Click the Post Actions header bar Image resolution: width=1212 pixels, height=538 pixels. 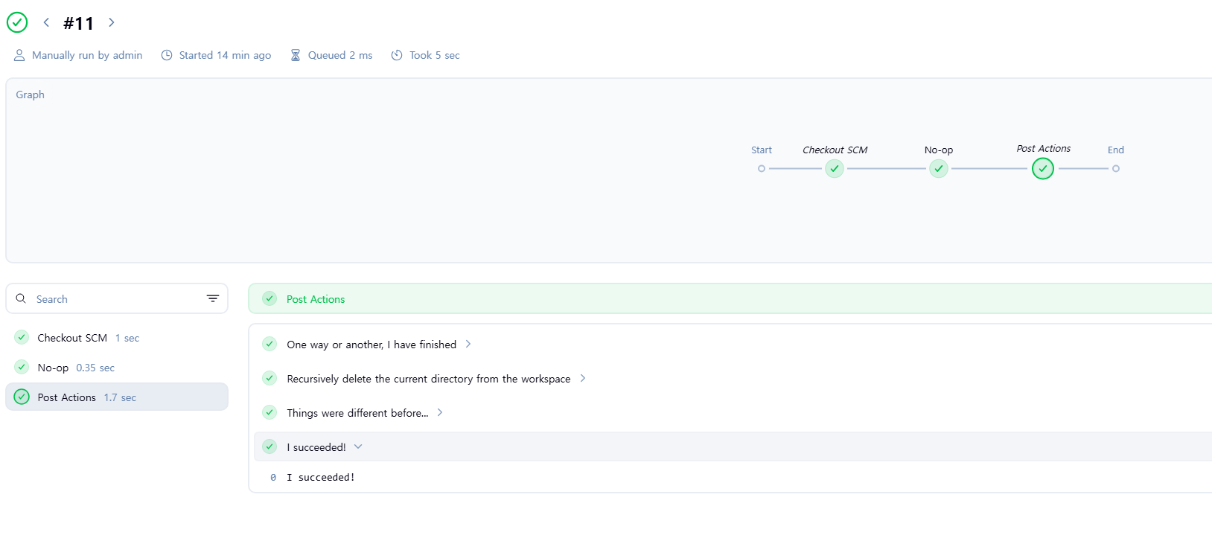(730, 298)
